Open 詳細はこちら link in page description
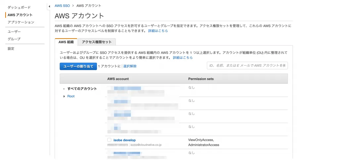The width and height of the screenshot is (339, 160). click(158, 31)
